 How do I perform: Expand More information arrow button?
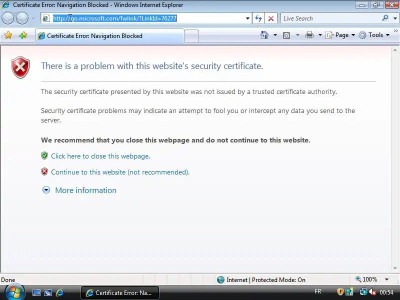pyautogui.click(x=46, y=190)
